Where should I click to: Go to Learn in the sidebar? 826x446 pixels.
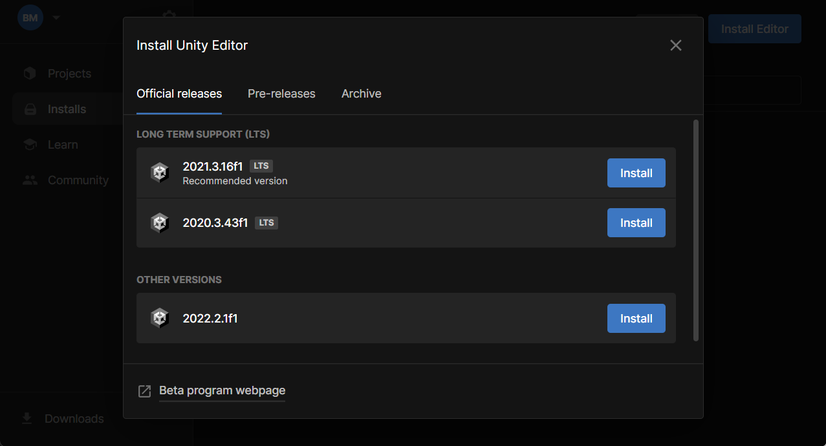click(63, 145)
